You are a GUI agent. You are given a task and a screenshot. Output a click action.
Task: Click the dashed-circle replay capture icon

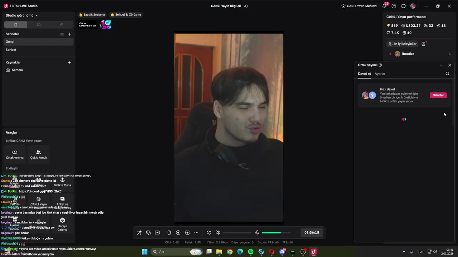(x=187, y=233)
